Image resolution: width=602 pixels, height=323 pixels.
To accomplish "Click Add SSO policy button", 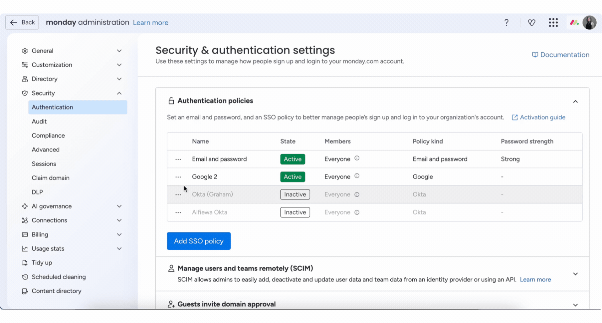I will click(199, 241).
